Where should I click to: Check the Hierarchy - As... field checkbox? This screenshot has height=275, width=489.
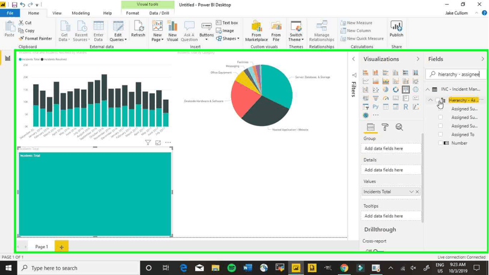click(437, 100)
